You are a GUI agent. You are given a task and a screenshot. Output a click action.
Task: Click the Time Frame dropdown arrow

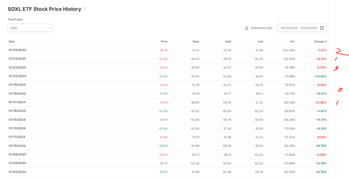tap(48, 28)
